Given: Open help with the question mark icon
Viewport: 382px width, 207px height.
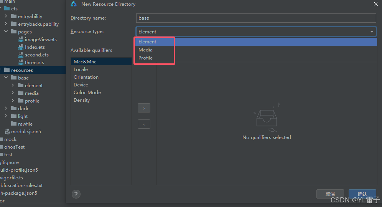Looking at the screenshot, I should click(76, 194).
